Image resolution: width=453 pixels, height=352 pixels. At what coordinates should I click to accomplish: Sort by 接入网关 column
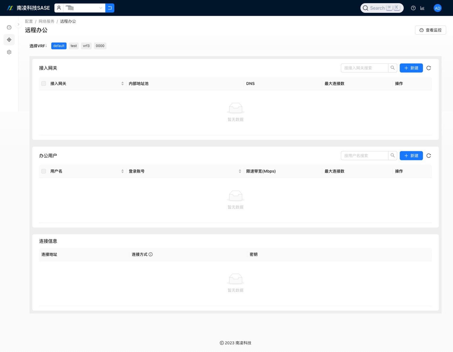click(122, 83)
